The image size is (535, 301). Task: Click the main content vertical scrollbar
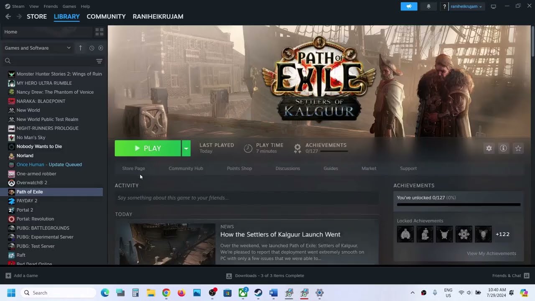point(532,41)
